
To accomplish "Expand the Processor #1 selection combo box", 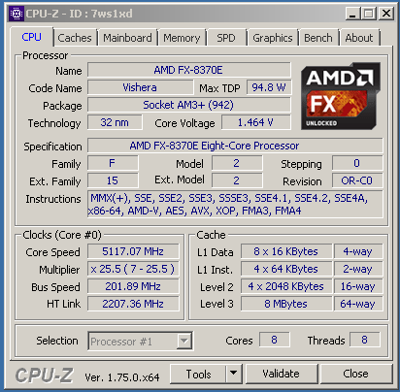I will (141, 341).
